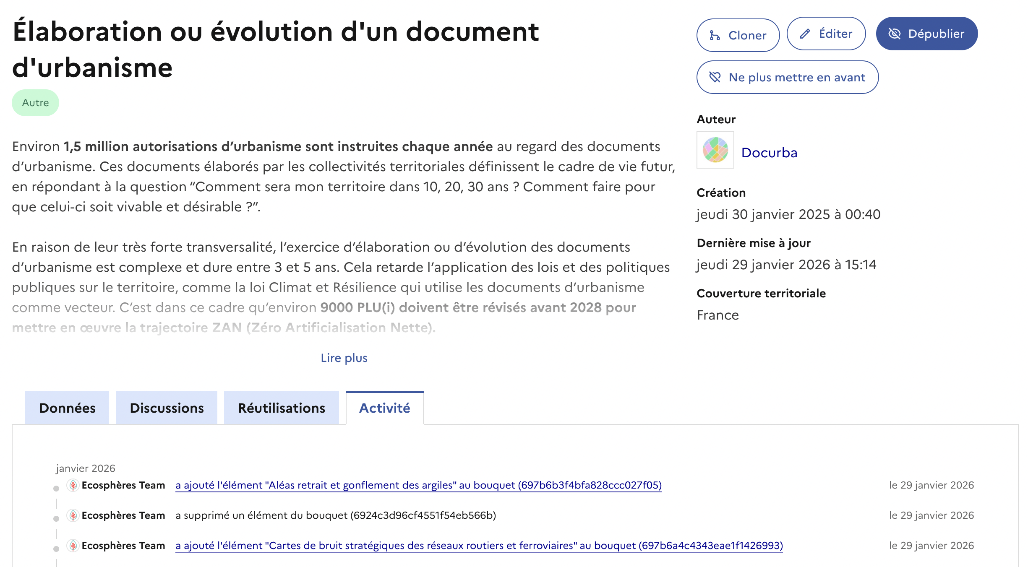Select the Activité tab
The height and width of the screenshot is (567, 1028).
(x=384, y=408)
